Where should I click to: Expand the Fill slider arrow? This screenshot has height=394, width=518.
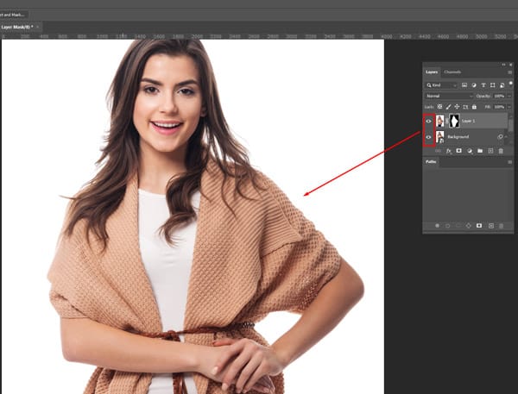(x=509, y=107)
